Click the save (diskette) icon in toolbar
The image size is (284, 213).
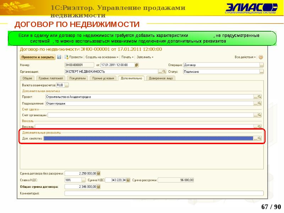click(x=59, y=57)
